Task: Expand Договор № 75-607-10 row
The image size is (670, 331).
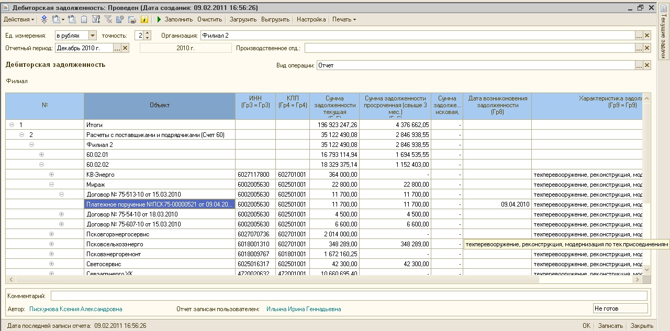Action: tap(61, 224)
